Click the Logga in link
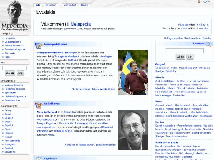 click(x=205, y=1)
